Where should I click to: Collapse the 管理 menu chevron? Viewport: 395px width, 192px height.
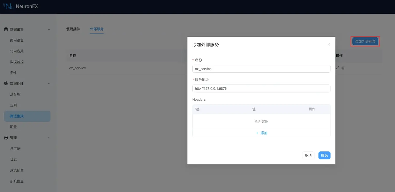[49, 138]
